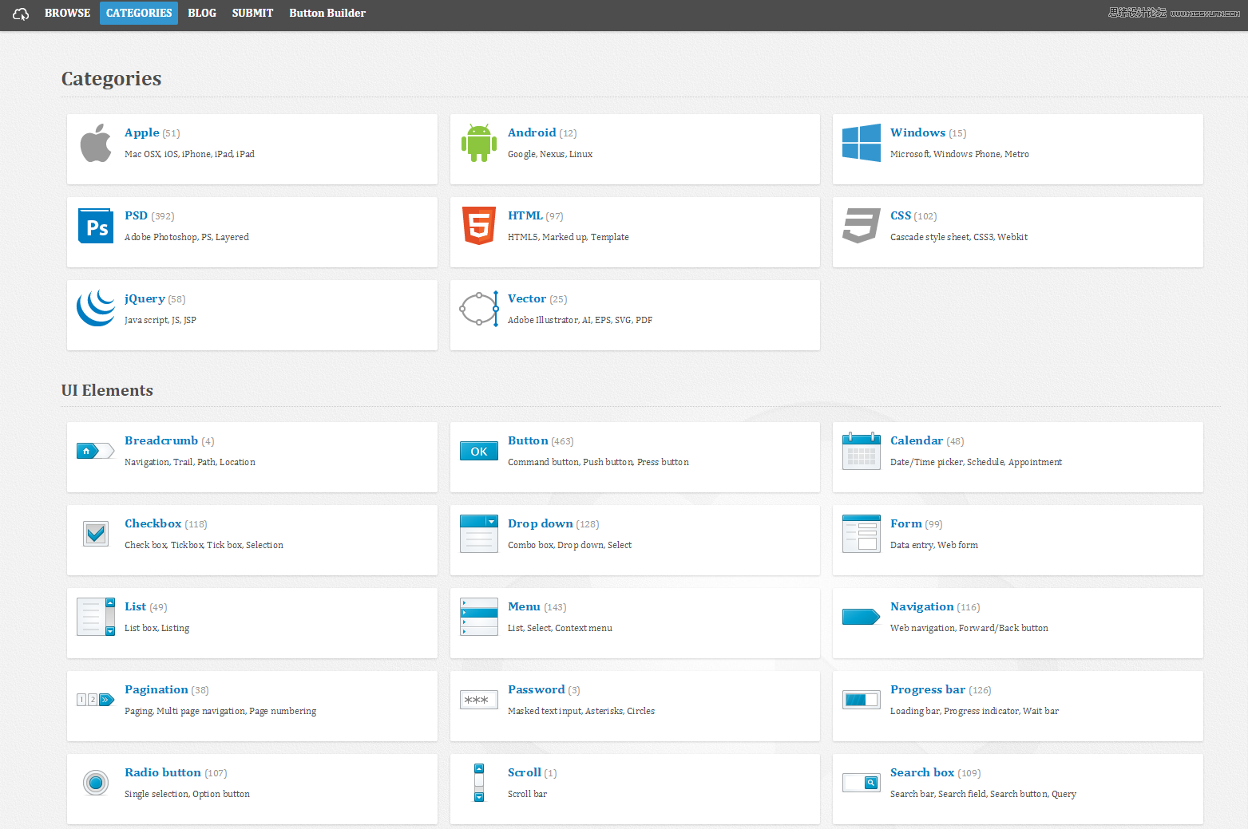1248x829 pixels.
Task: Click 'Cascade style sheet, CSS3, Webkit' text
Action: (x=959, y=237)
